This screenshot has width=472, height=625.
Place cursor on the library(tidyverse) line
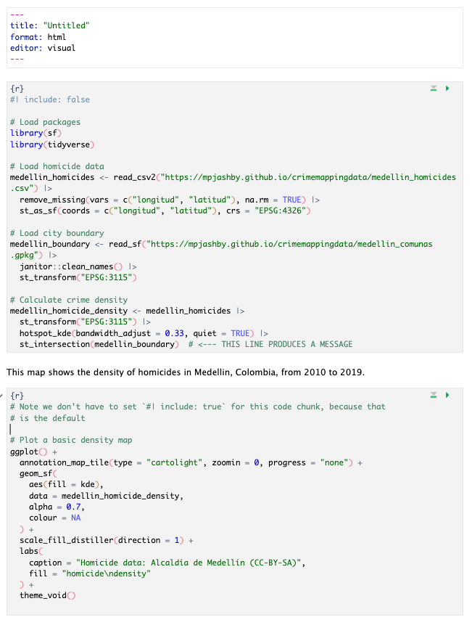[x=52, y=144]
